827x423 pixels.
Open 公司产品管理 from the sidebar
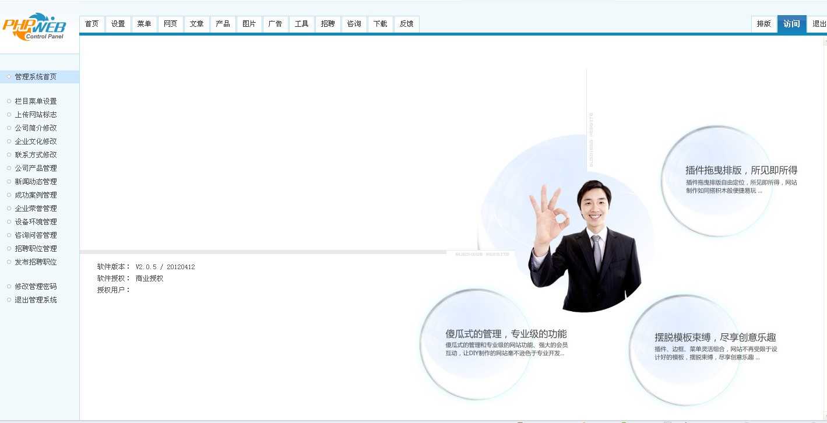tap(36, 168)
